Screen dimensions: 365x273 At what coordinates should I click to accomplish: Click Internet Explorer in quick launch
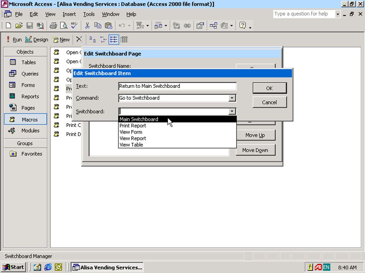tap(48, 267)
